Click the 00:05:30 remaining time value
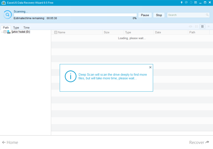Image resolution: width=213 pixels, height=149 pixels. pos(52,18)
